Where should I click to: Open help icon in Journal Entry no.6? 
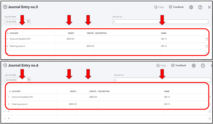[203, 66]
